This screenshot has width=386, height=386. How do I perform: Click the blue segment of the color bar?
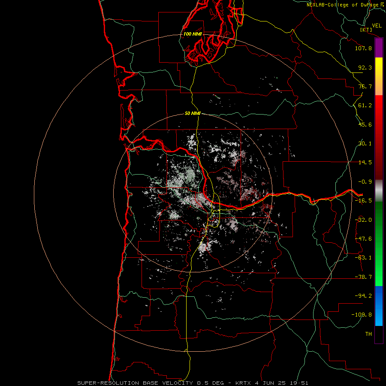(x=379, y=306)
